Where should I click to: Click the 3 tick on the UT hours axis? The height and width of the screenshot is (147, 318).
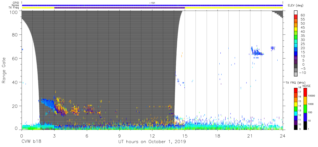click(54, 136)
